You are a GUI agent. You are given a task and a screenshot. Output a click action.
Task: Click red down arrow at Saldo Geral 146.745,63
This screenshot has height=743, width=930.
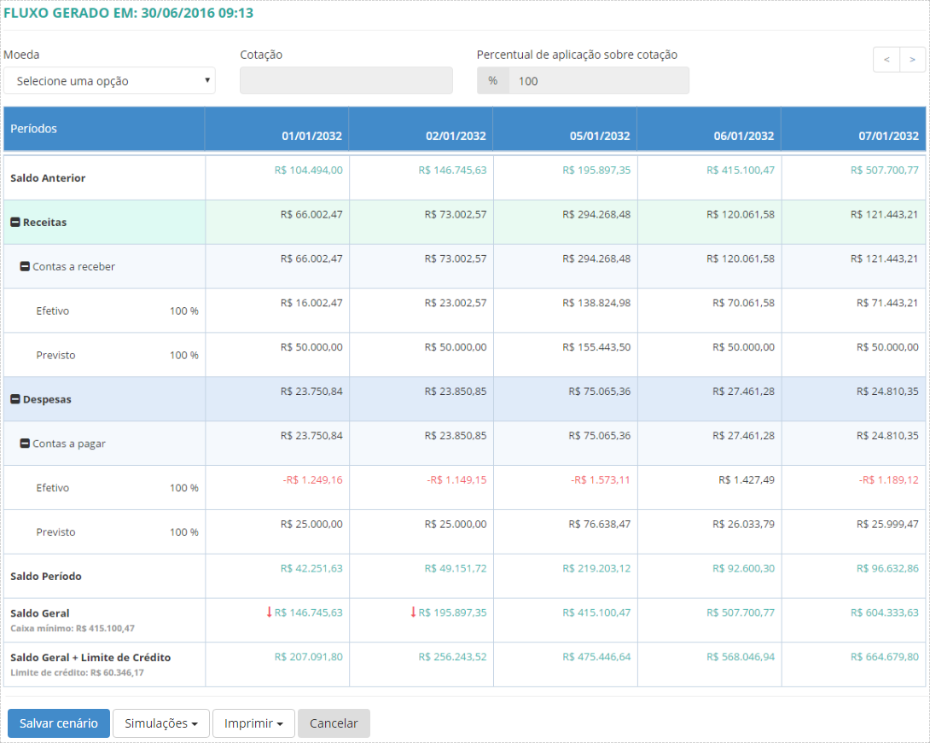click(269, 612)
